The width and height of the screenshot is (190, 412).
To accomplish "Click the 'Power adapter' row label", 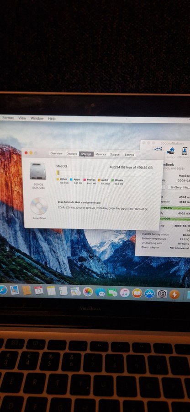I will [150, 247].
